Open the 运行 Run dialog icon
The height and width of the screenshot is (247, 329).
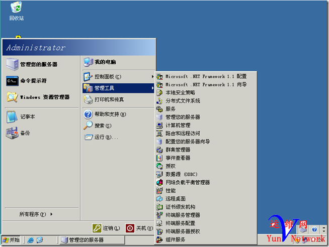88,137
